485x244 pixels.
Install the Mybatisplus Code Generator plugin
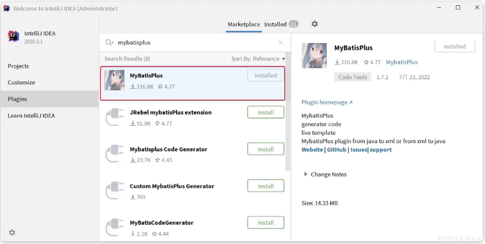coord(265,149)
